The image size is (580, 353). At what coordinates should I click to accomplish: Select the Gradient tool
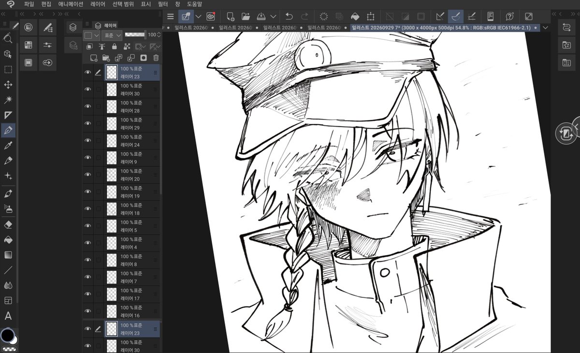click(x=8, y=255)
